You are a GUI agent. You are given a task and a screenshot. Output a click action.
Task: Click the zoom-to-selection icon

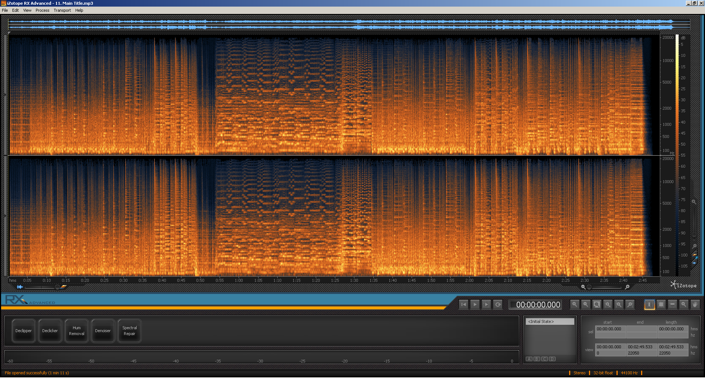[608, 304]
